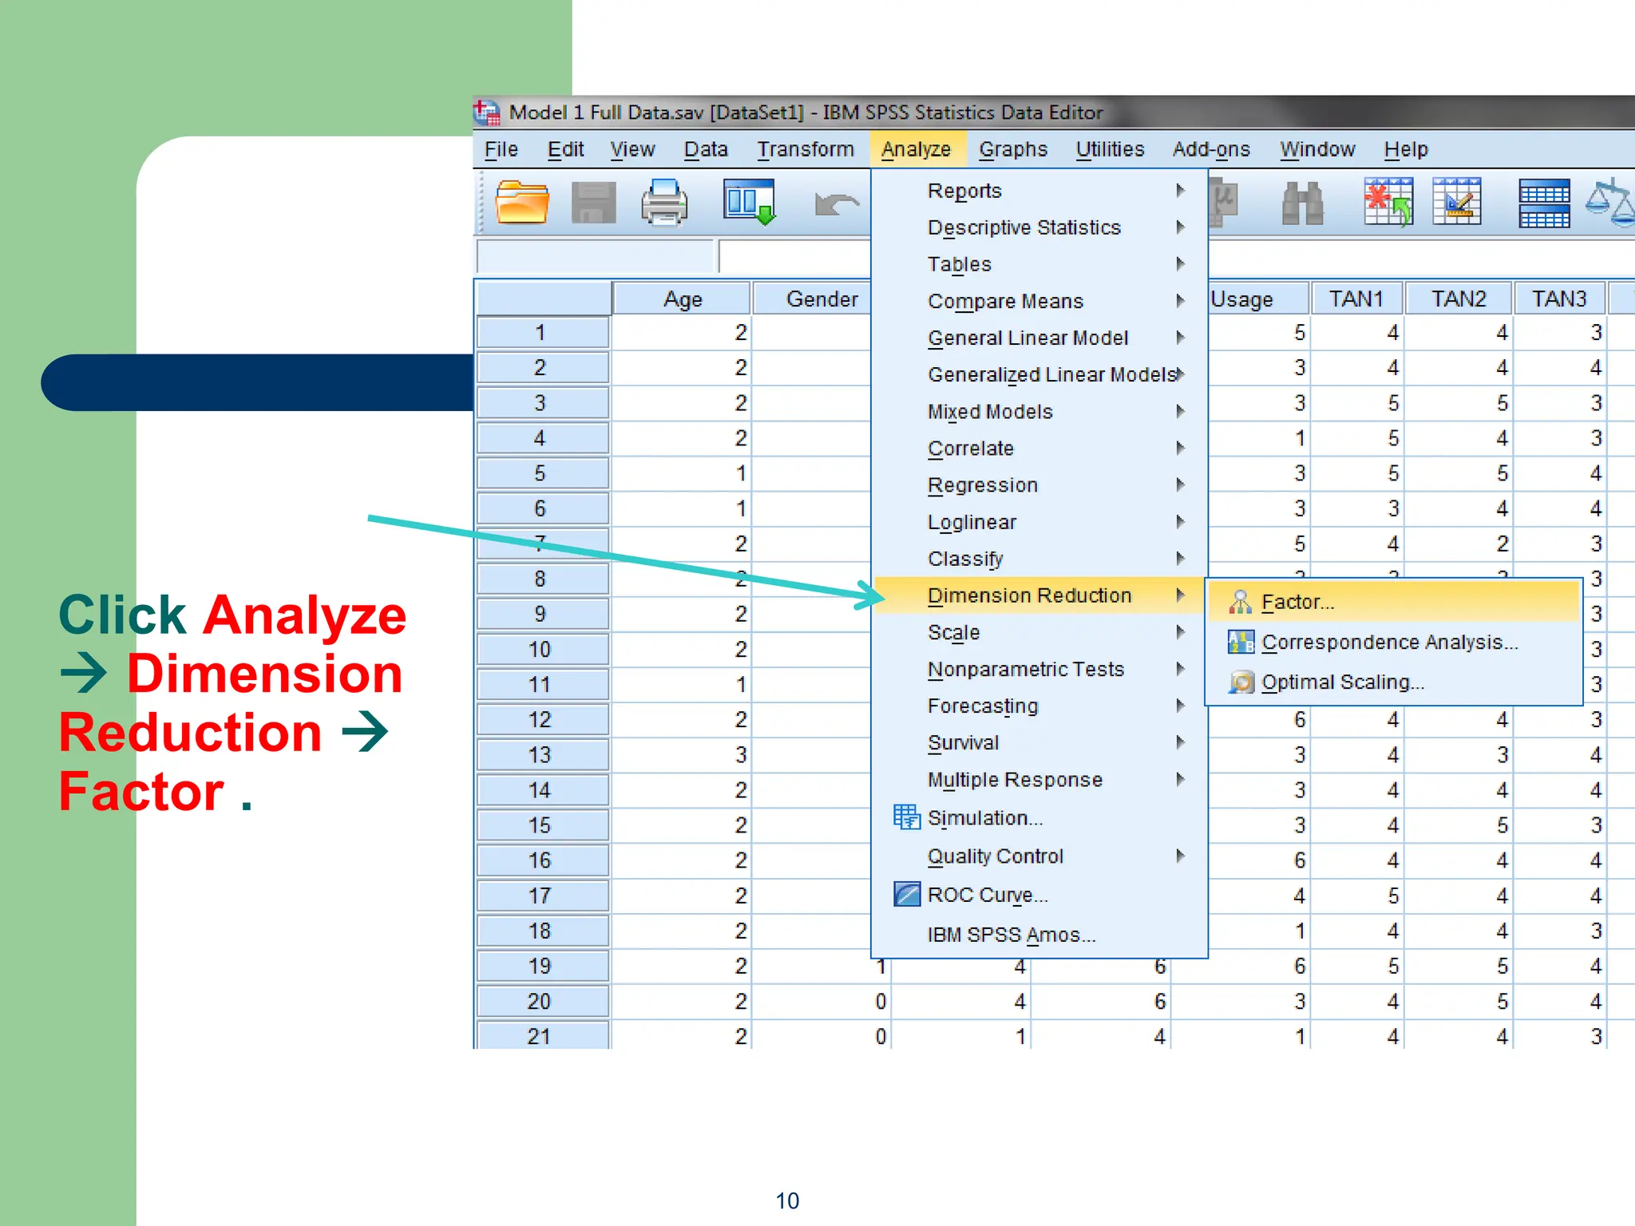1635x1226 pixels.
Task: Open the Transform menu
Action: (806, 149)
